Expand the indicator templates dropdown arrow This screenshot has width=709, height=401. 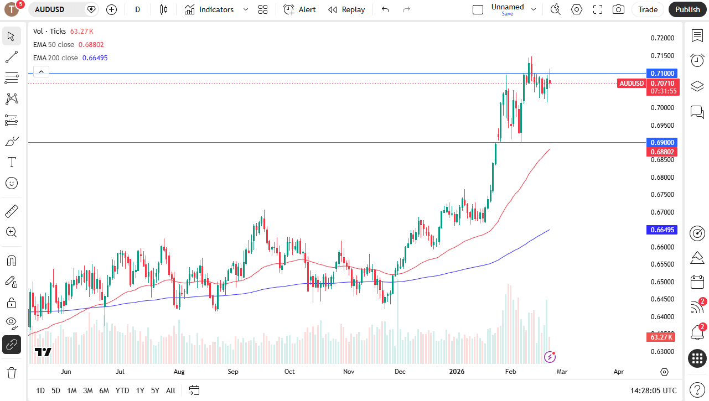click(x=246, y=9)
